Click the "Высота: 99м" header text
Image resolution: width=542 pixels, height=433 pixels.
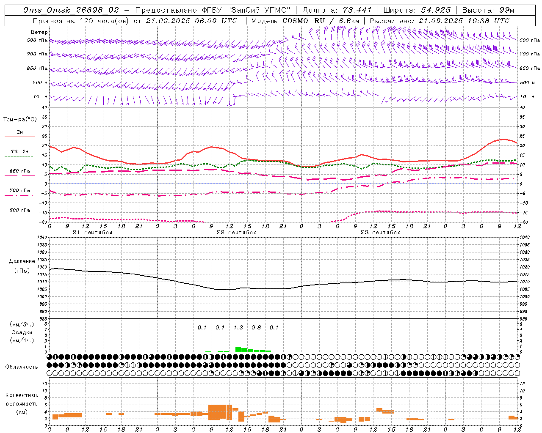[488, 10]
